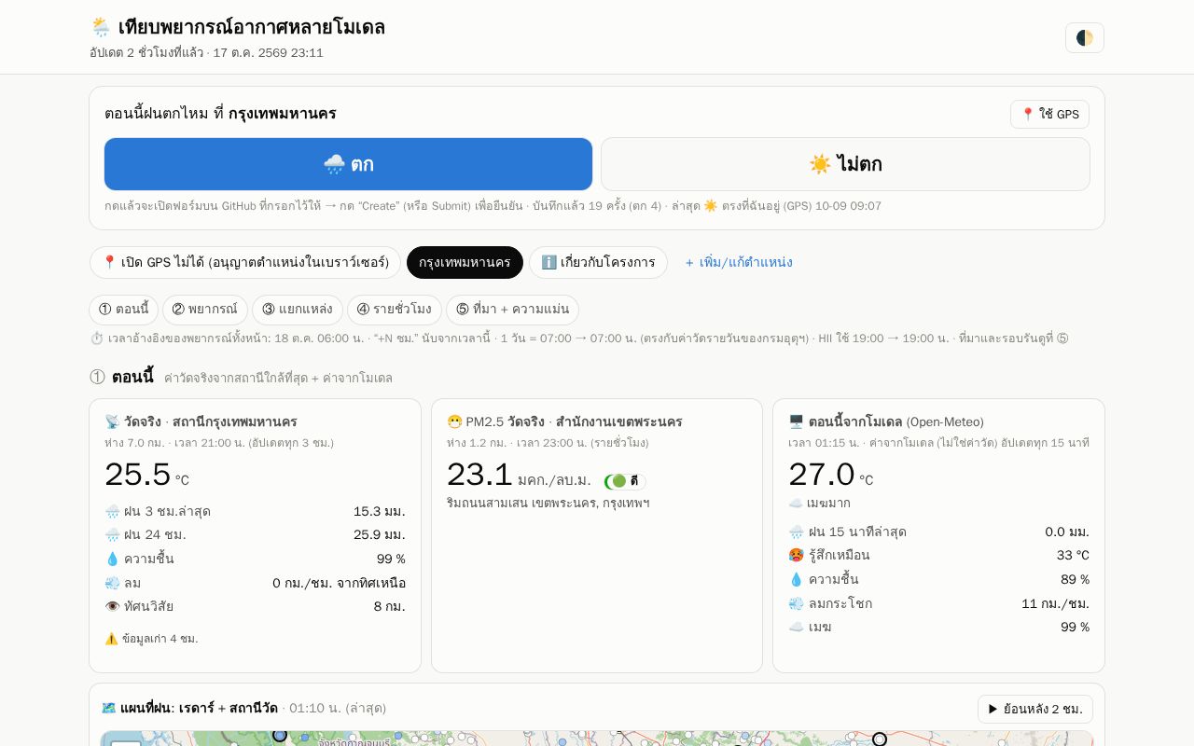
Task: Open the "เกี่ยวกับโครงการ" info chip
Action: click(598, 262)
